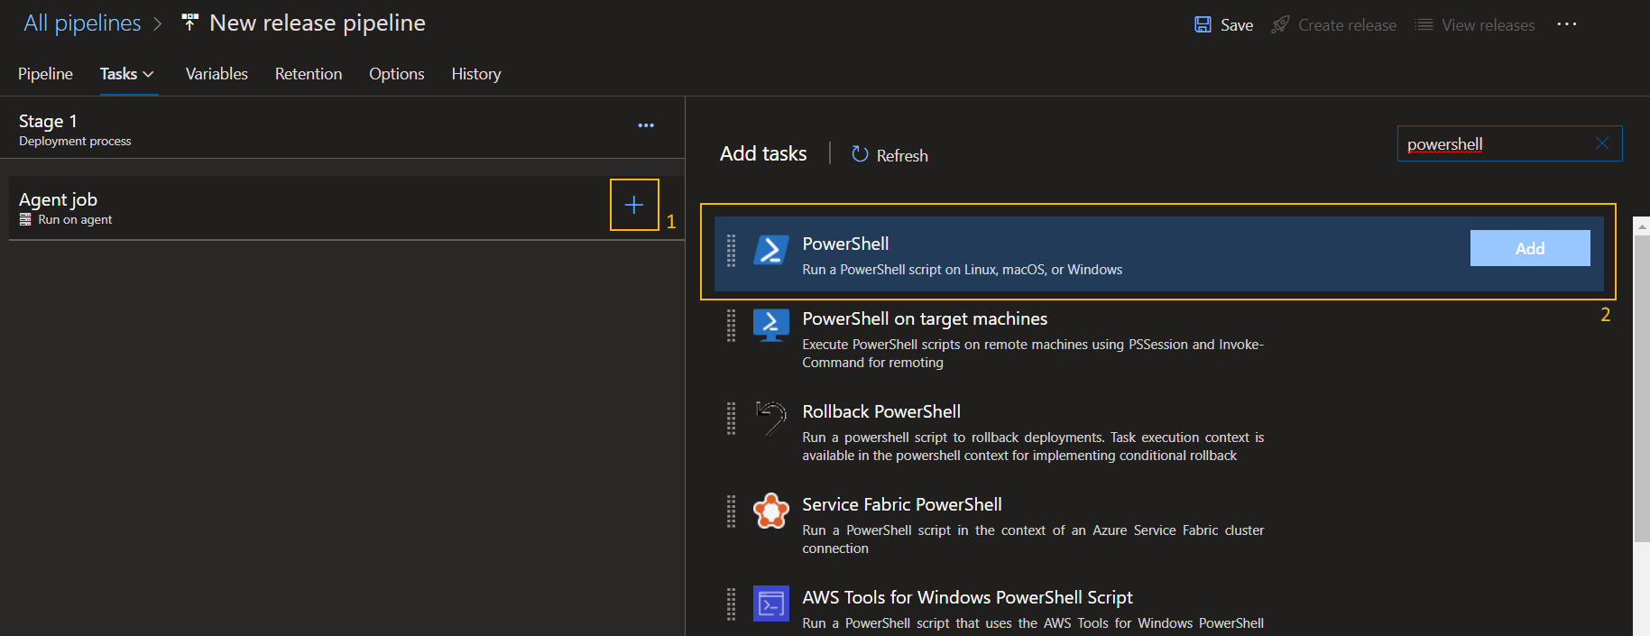Click breadcrumb chevron after All pipelines
This screenshot has width=1650, height=636.
[158, 24]
